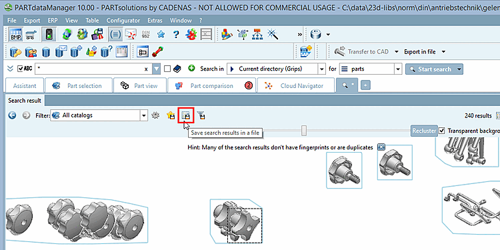Click the envelope with red marks icon
Screen dimensions: 500x250
pos(131,34)
